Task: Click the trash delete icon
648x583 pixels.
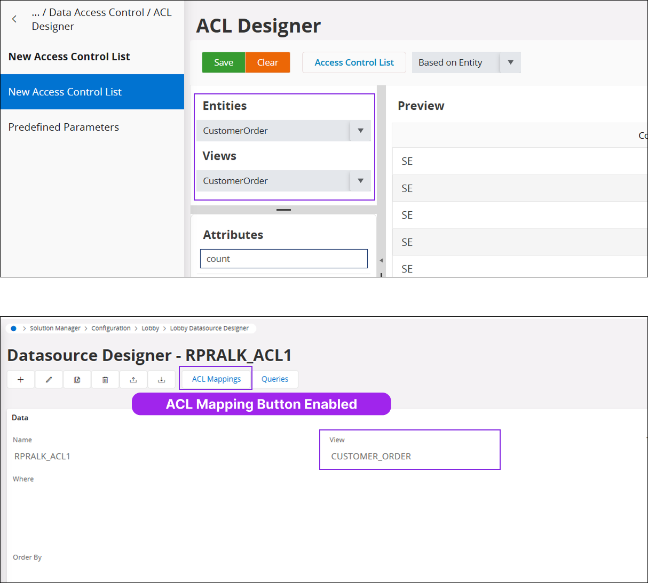Action: 105,380
